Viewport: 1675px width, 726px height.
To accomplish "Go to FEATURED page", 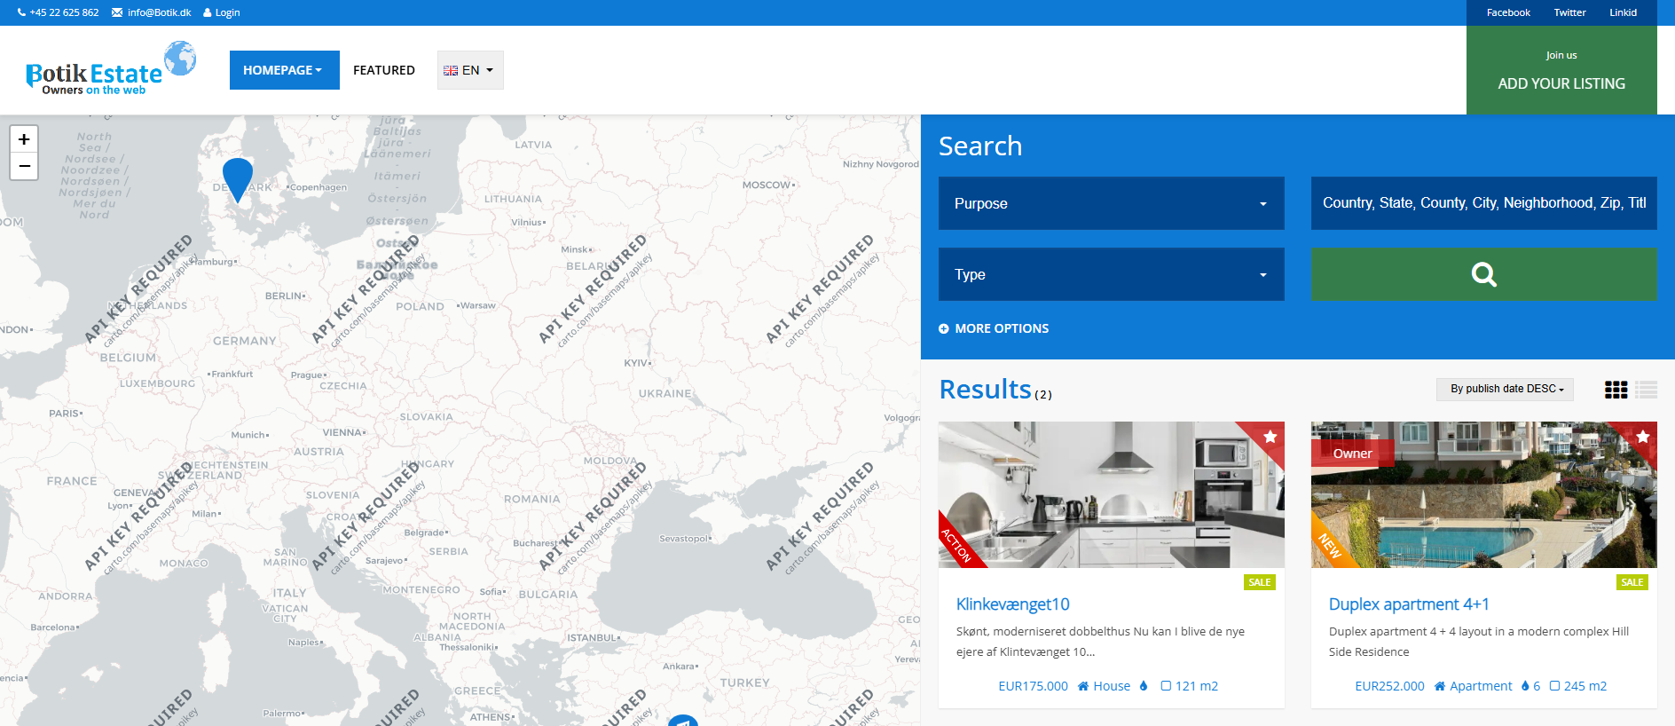I will pyautogui.click(x=384, y=70).
